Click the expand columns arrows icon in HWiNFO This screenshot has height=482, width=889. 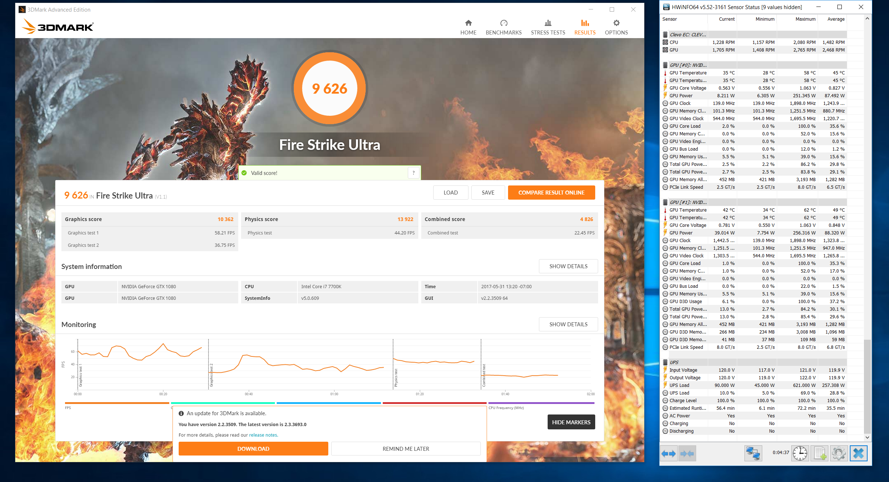click(x=669, y=453)
